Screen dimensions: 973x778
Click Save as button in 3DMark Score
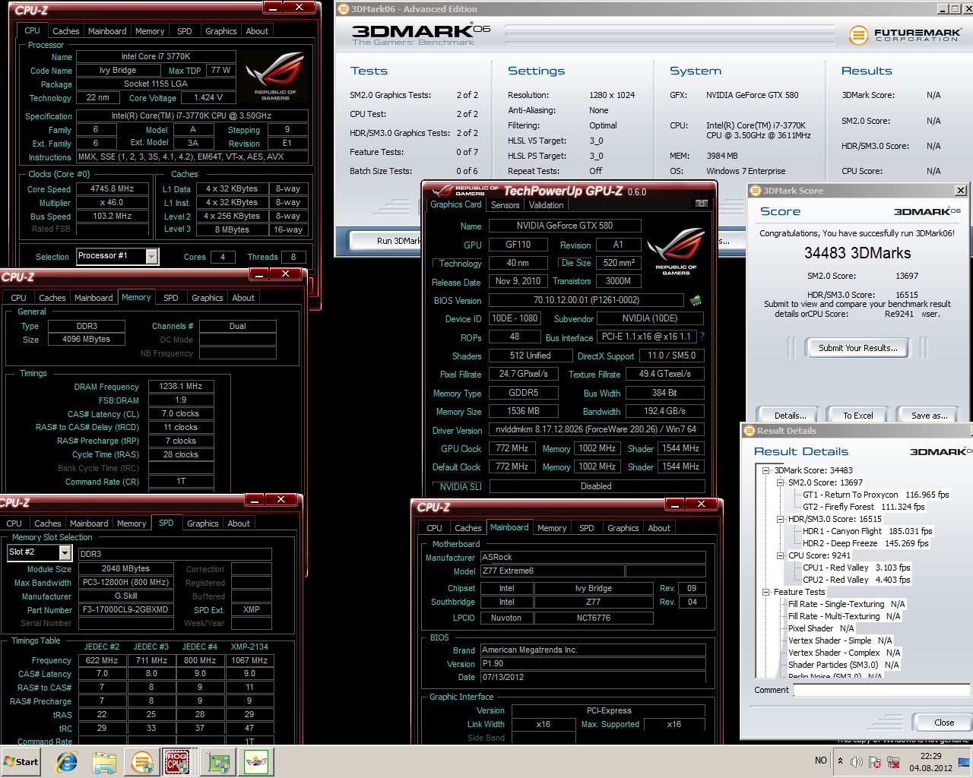pos(929,415)
